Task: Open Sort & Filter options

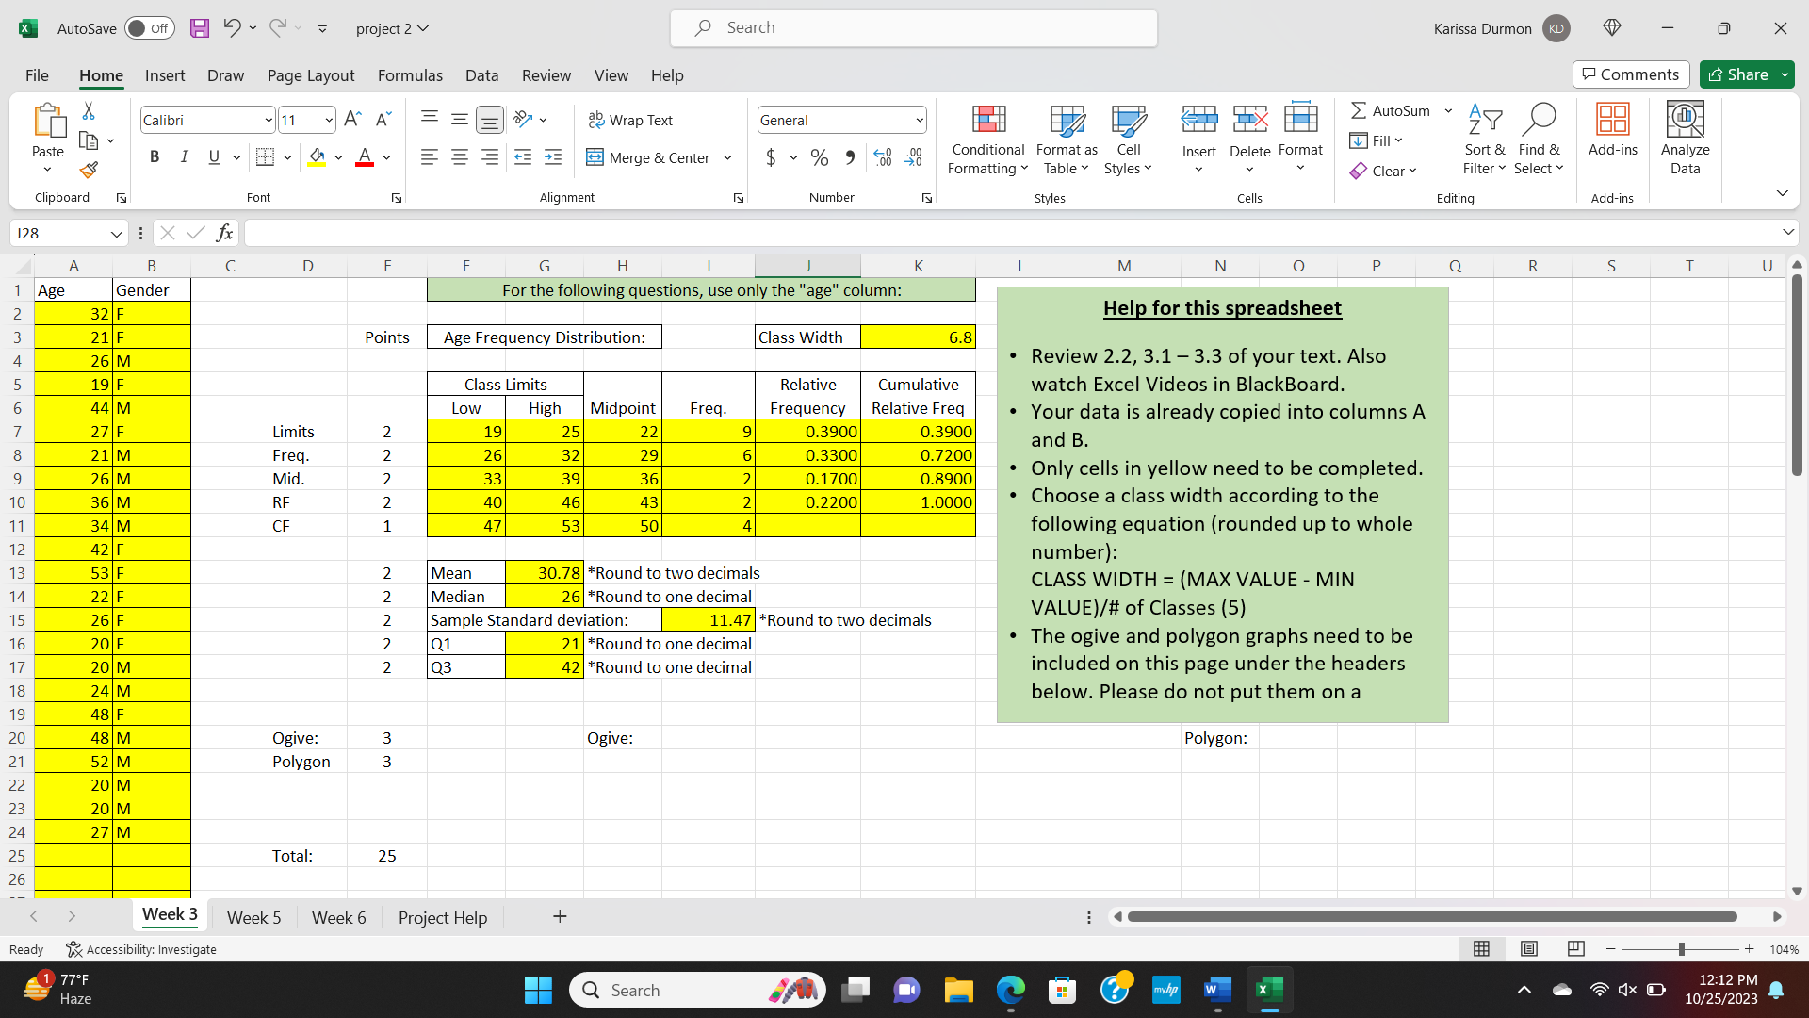Action: coord(1483,140)
